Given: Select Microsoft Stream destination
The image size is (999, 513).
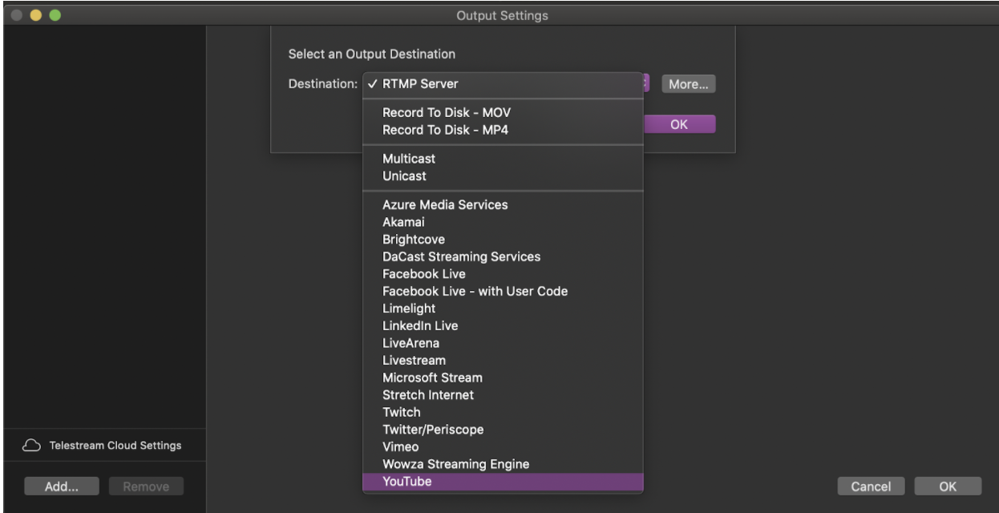Looking at the screenshot, I should 503,378.
